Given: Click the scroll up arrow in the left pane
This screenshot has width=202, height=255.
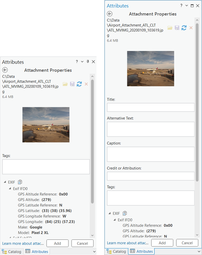Looking at the screenshot, I should click(x=92, y=76).
